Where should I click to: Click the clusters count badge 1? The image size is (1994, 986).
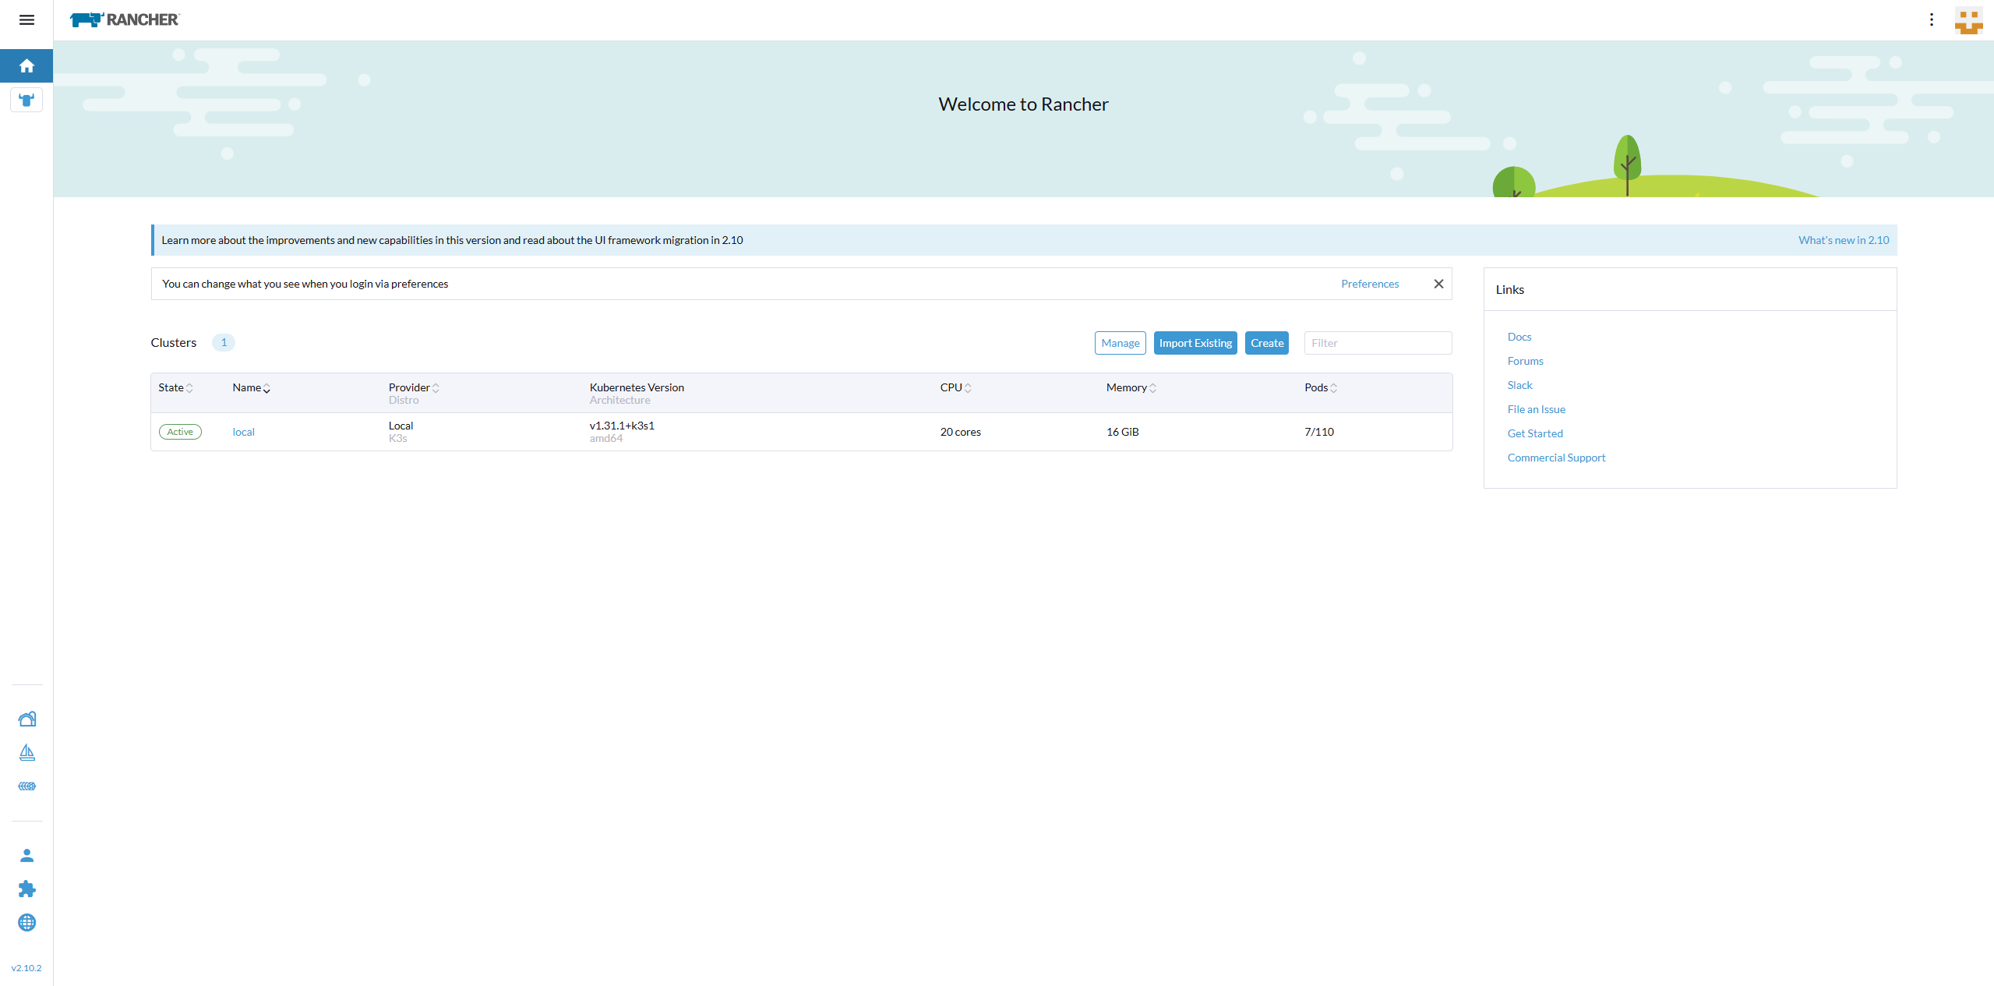224,342
